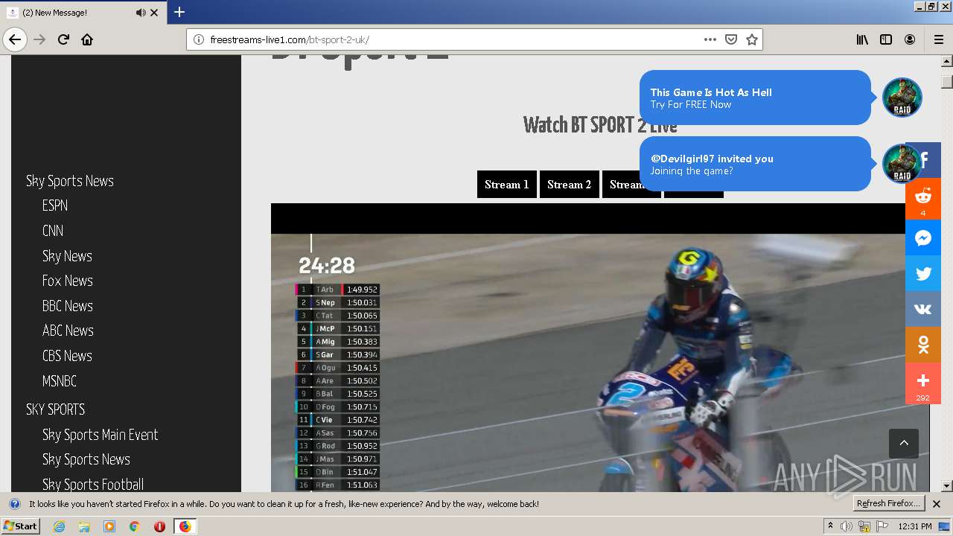Select Stream 2
The height and width of the screenshot is (536, 953).
(x=569, y=185)
